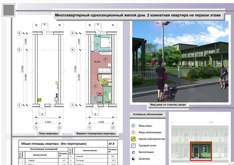Click the 'Ввод воды' legend label
234x165 pixels.
(146, 126)
